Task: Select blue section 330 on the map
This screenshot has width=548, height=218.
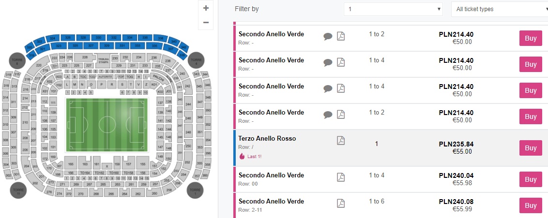Action: (98, 37)
